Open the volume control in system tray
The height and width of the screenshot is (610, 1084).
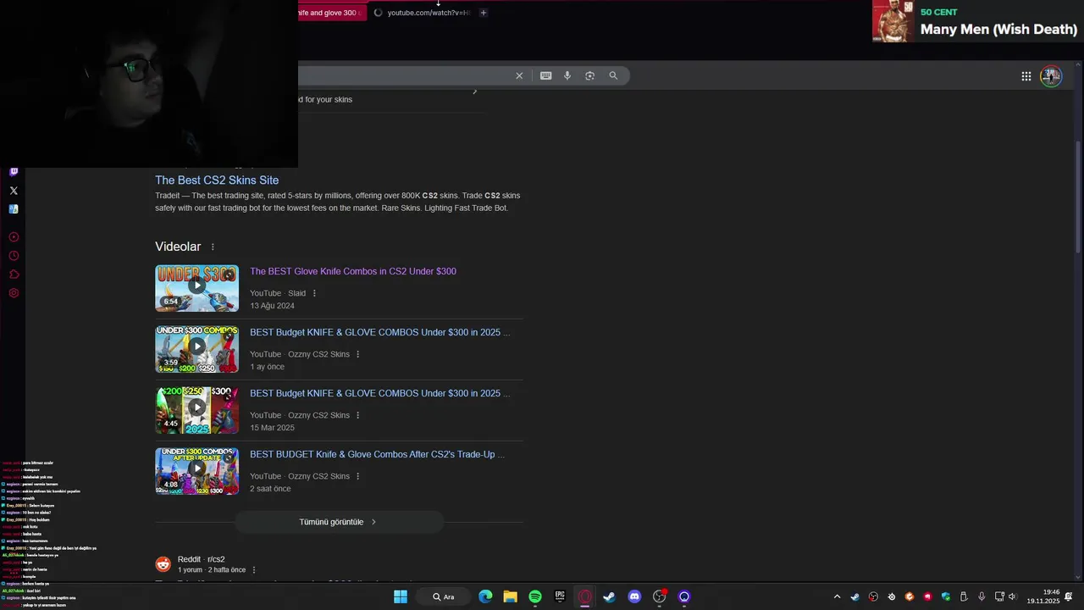click(1012, 596)
